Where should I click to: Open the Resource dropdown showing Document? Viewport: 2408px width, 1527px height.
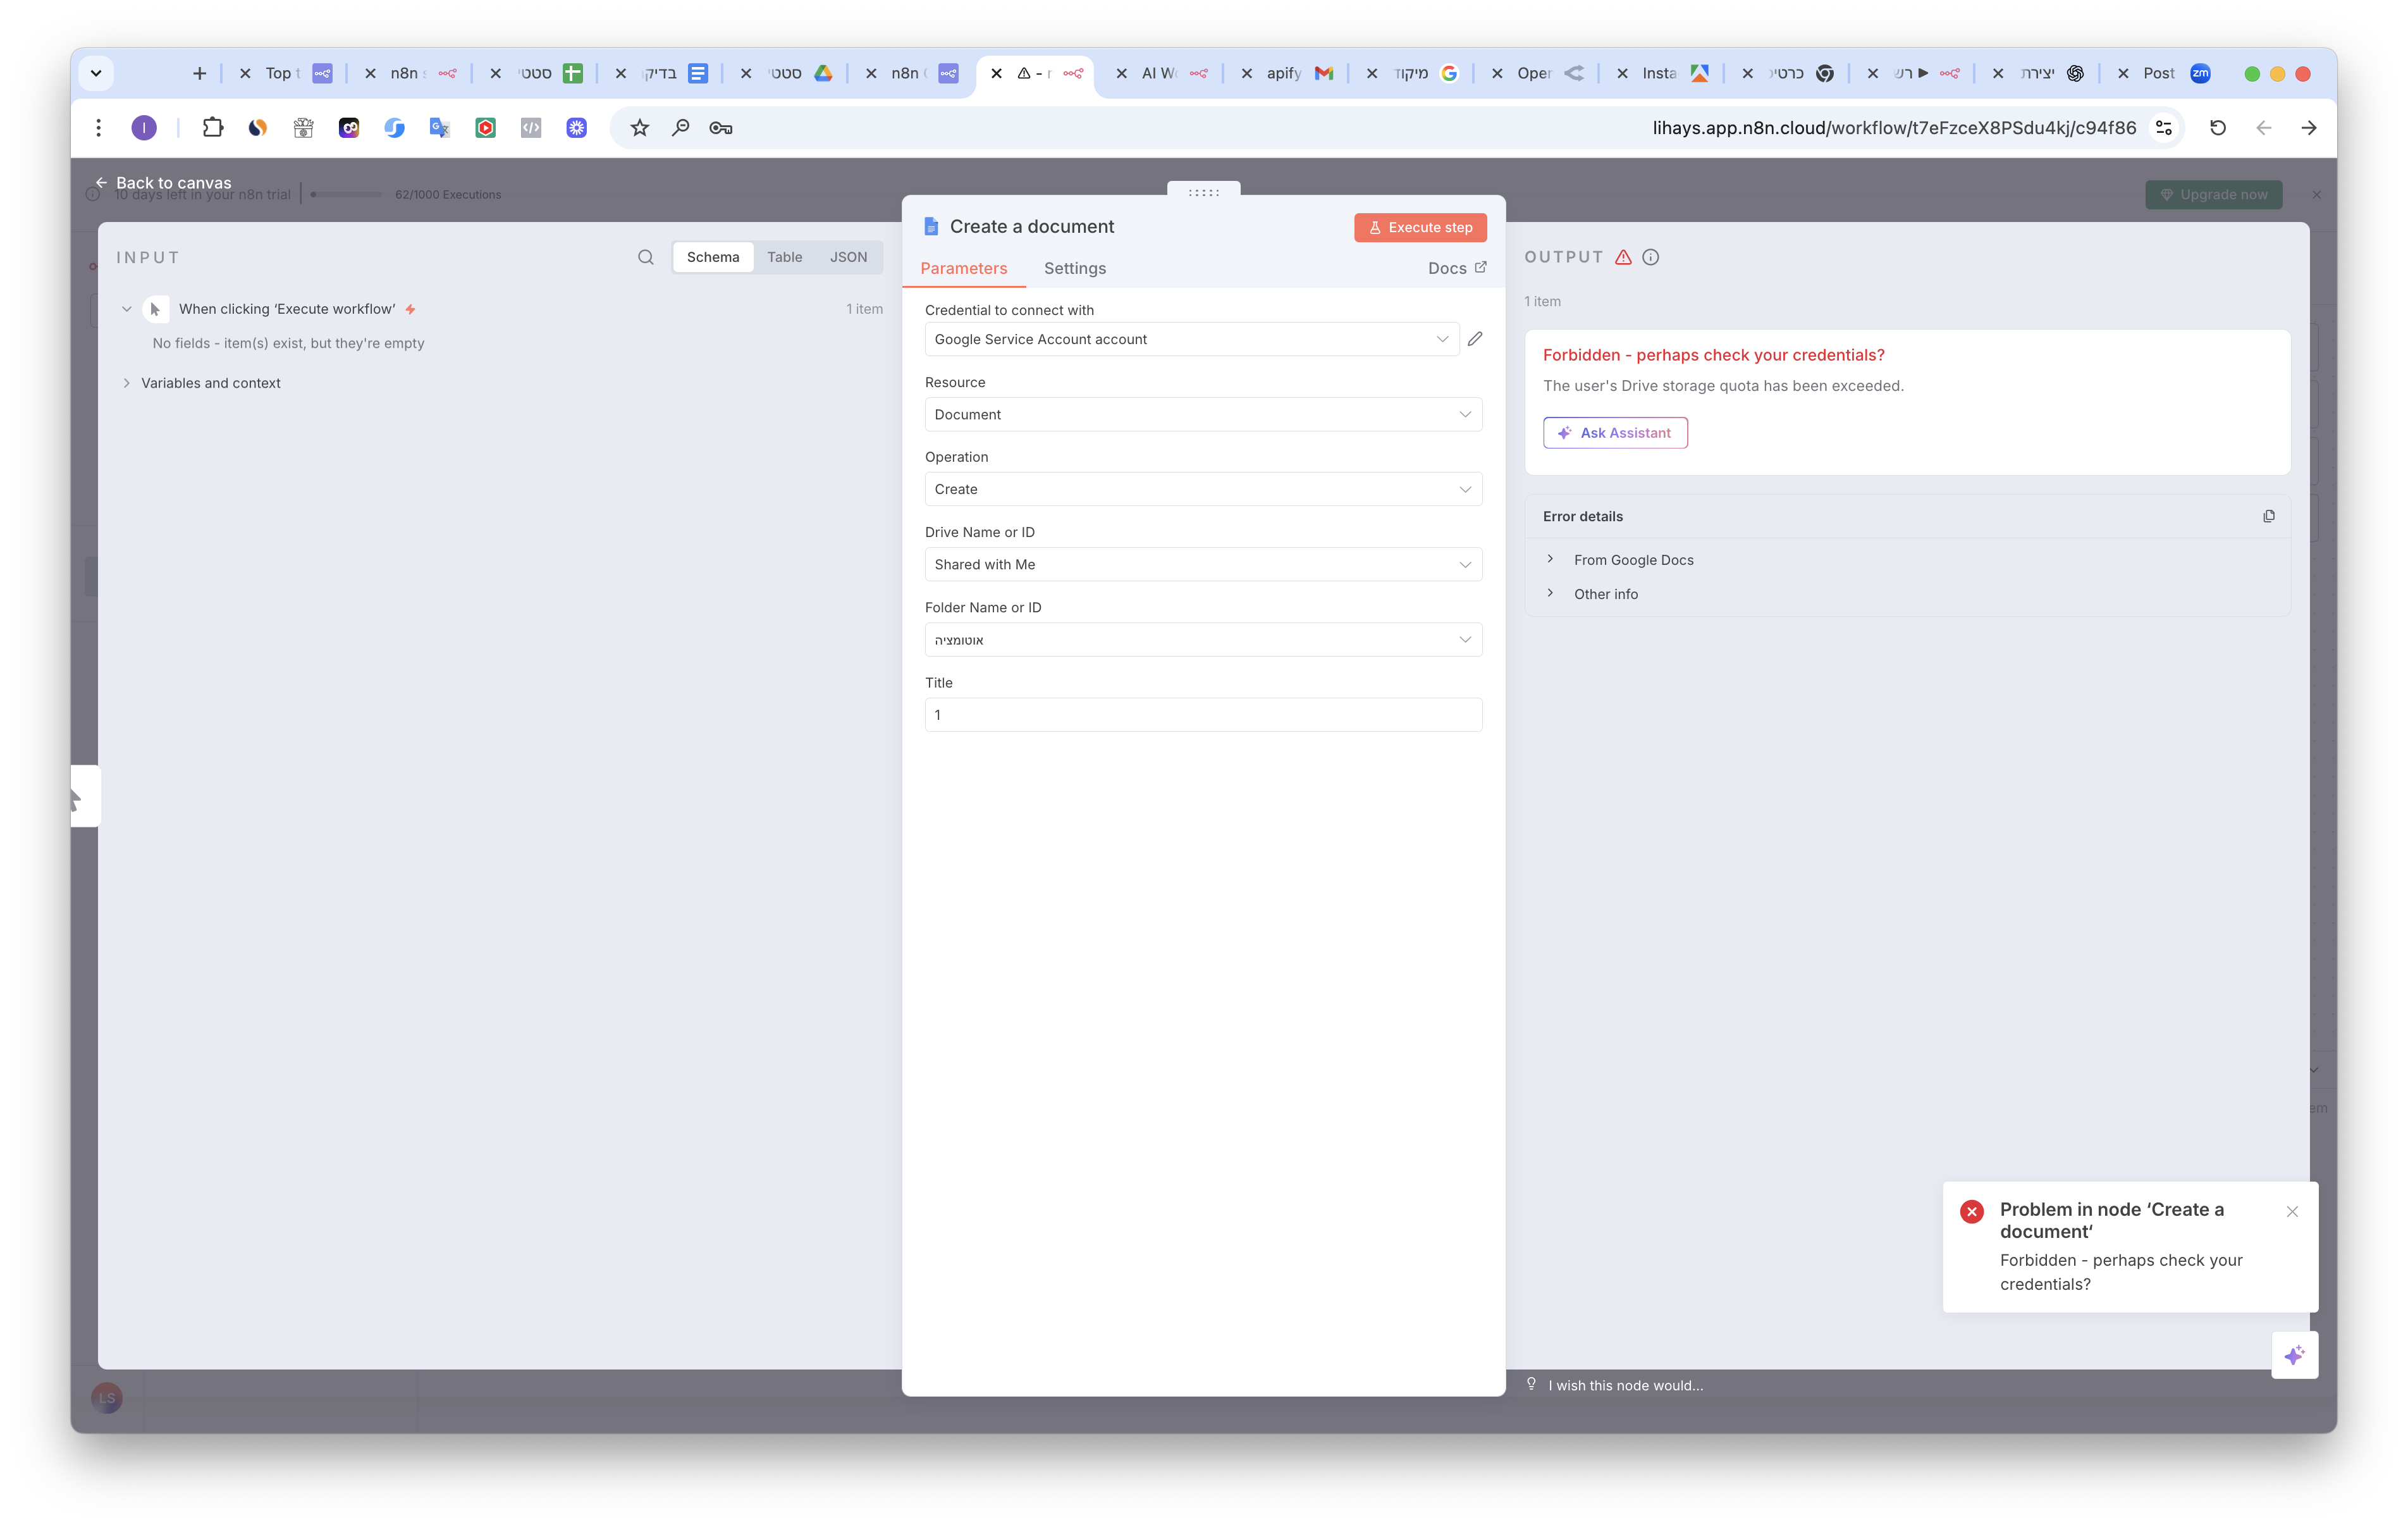point(1203,414)
